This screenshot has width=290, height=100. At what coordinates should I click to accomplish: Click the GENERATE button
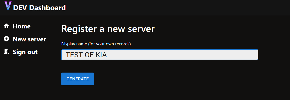pos(77,79)
